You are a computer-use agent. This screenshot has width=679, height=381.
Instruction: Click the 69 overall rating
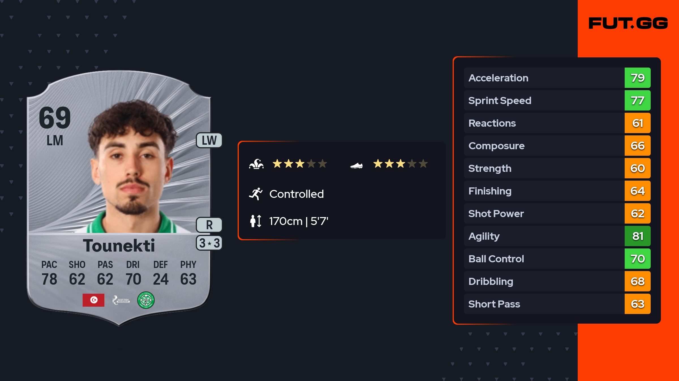55,118
